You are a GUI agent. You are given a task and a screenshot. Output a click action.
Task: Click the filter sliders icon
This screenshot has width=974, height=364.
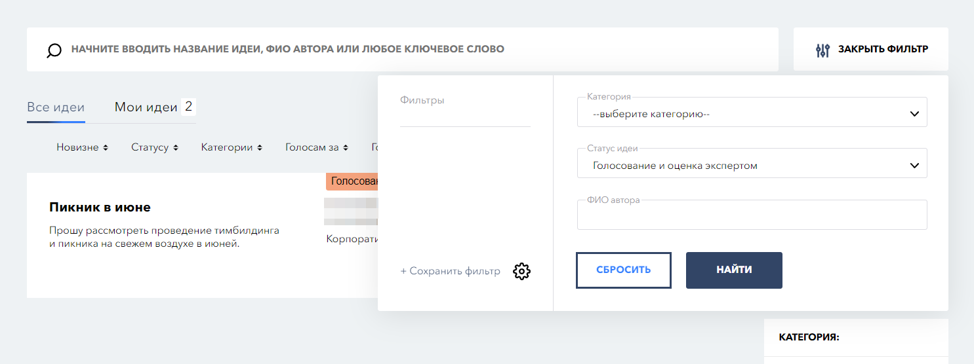click(x=822, y=50)
